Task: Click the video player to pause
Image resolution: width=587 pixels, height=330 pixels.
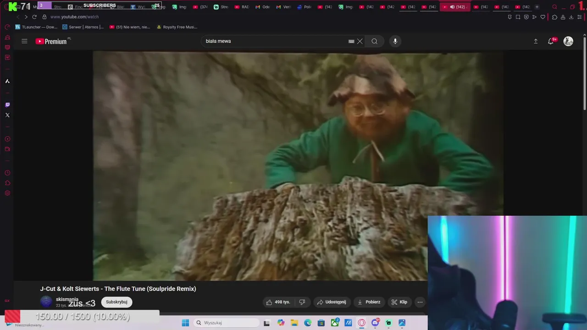Action: (x=298, y=165)
